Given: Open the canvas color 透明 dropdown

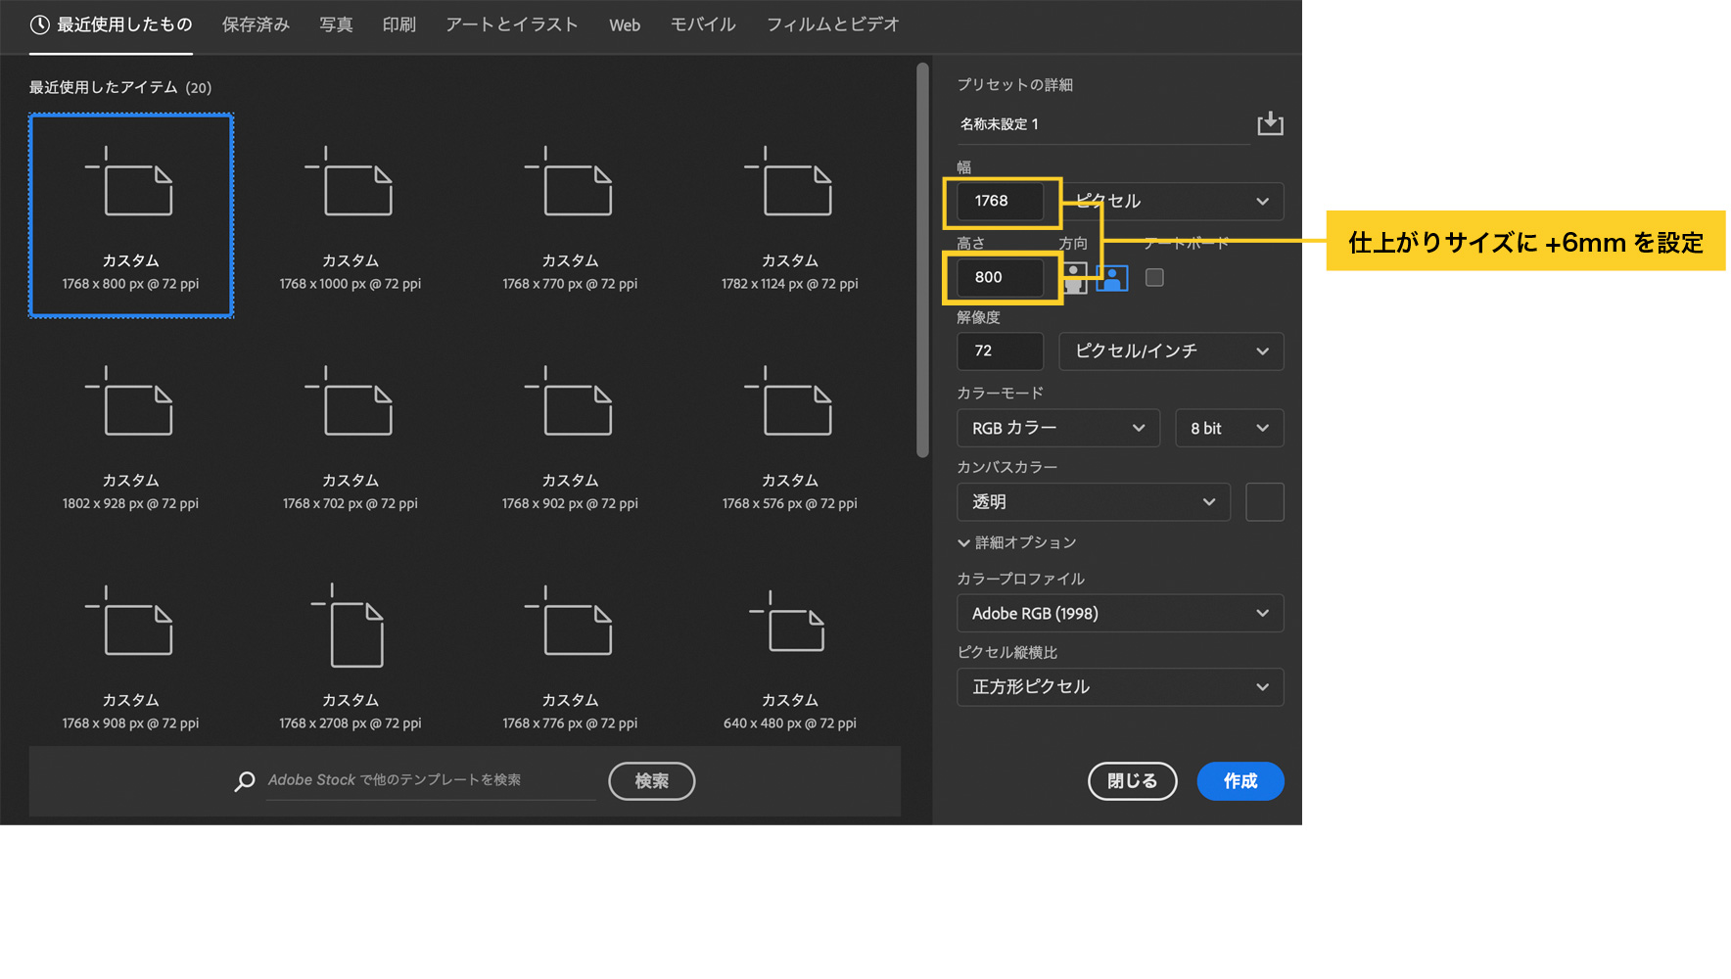Looking at the screenshot, I should point(1093,501).
